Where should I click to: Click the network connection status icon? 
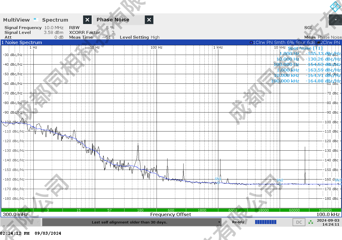(x=311, y=222)
